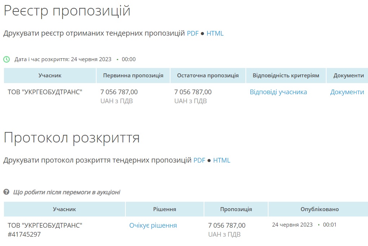Open 'Відповіді учасника' link
The height and width of the screenshot is (246, 368).
(x=278, y=92)
